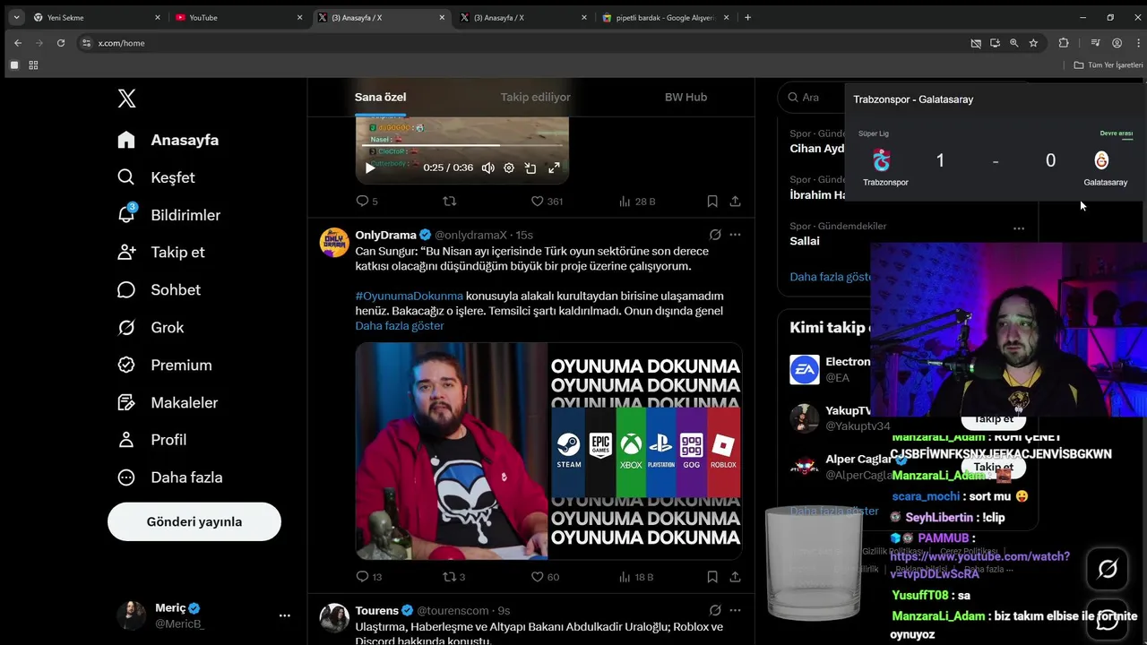Open Makaleler page
This screenshot has width=1147, height=645.
coord(168,403)
